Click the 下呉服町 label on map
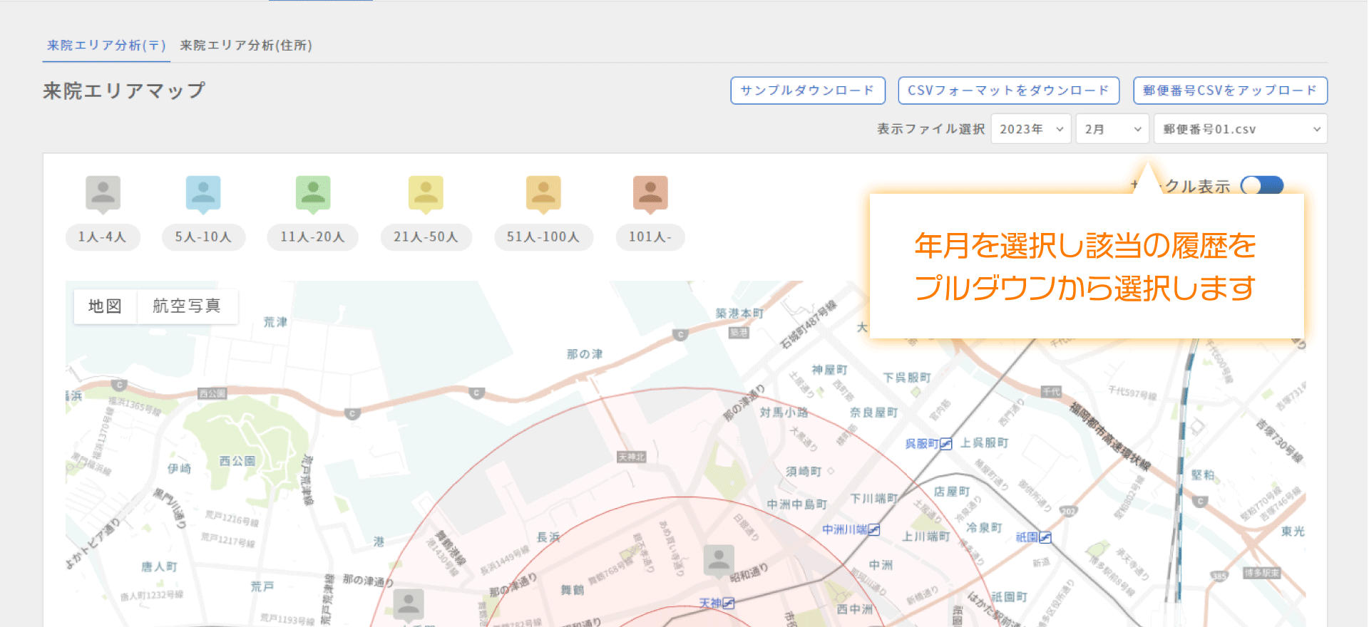This screenshot has height=627, width=1369. (907, 378)
